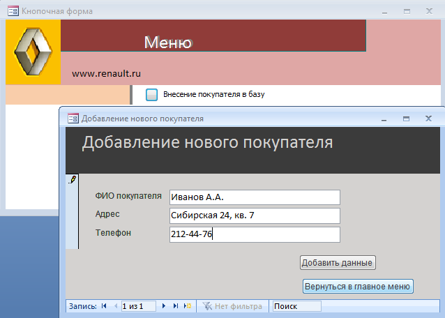This screenshot has height=318, width=445.
Task: Click the Поиск search box
Action: 297,306
